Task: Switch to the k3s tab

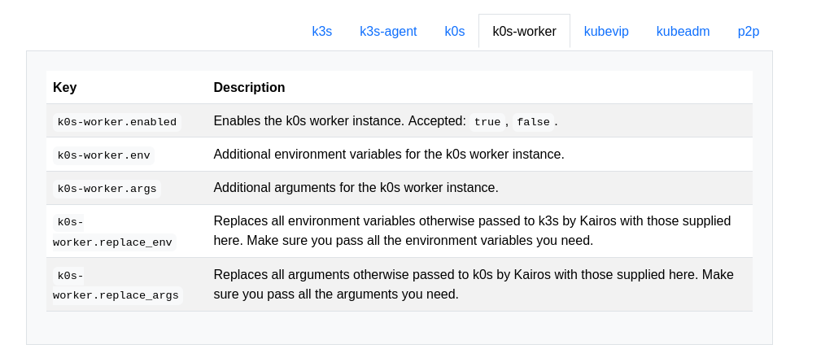Action: (x=322, y=32)
